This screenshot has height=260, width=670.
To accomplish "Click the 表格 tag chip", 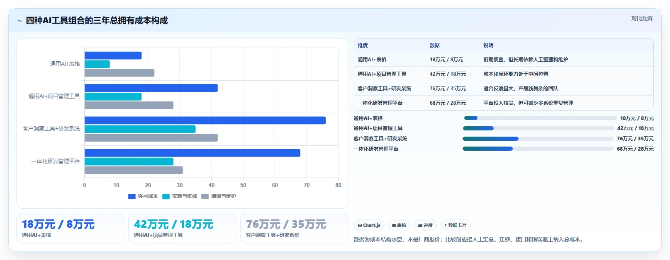I will pyautogui.click(x=399, y=225).
